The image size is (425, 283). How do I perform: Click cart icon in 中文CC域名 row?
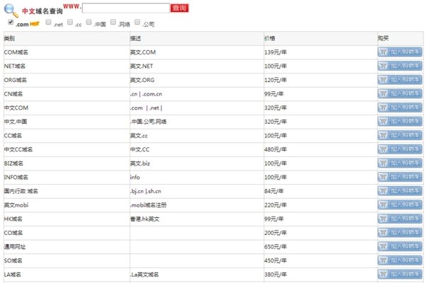tap(383, 149)
